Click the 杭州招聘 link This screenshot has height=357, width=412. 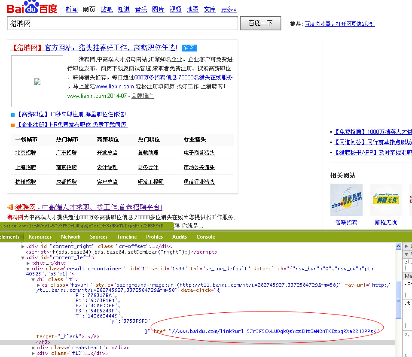[25, 182]
